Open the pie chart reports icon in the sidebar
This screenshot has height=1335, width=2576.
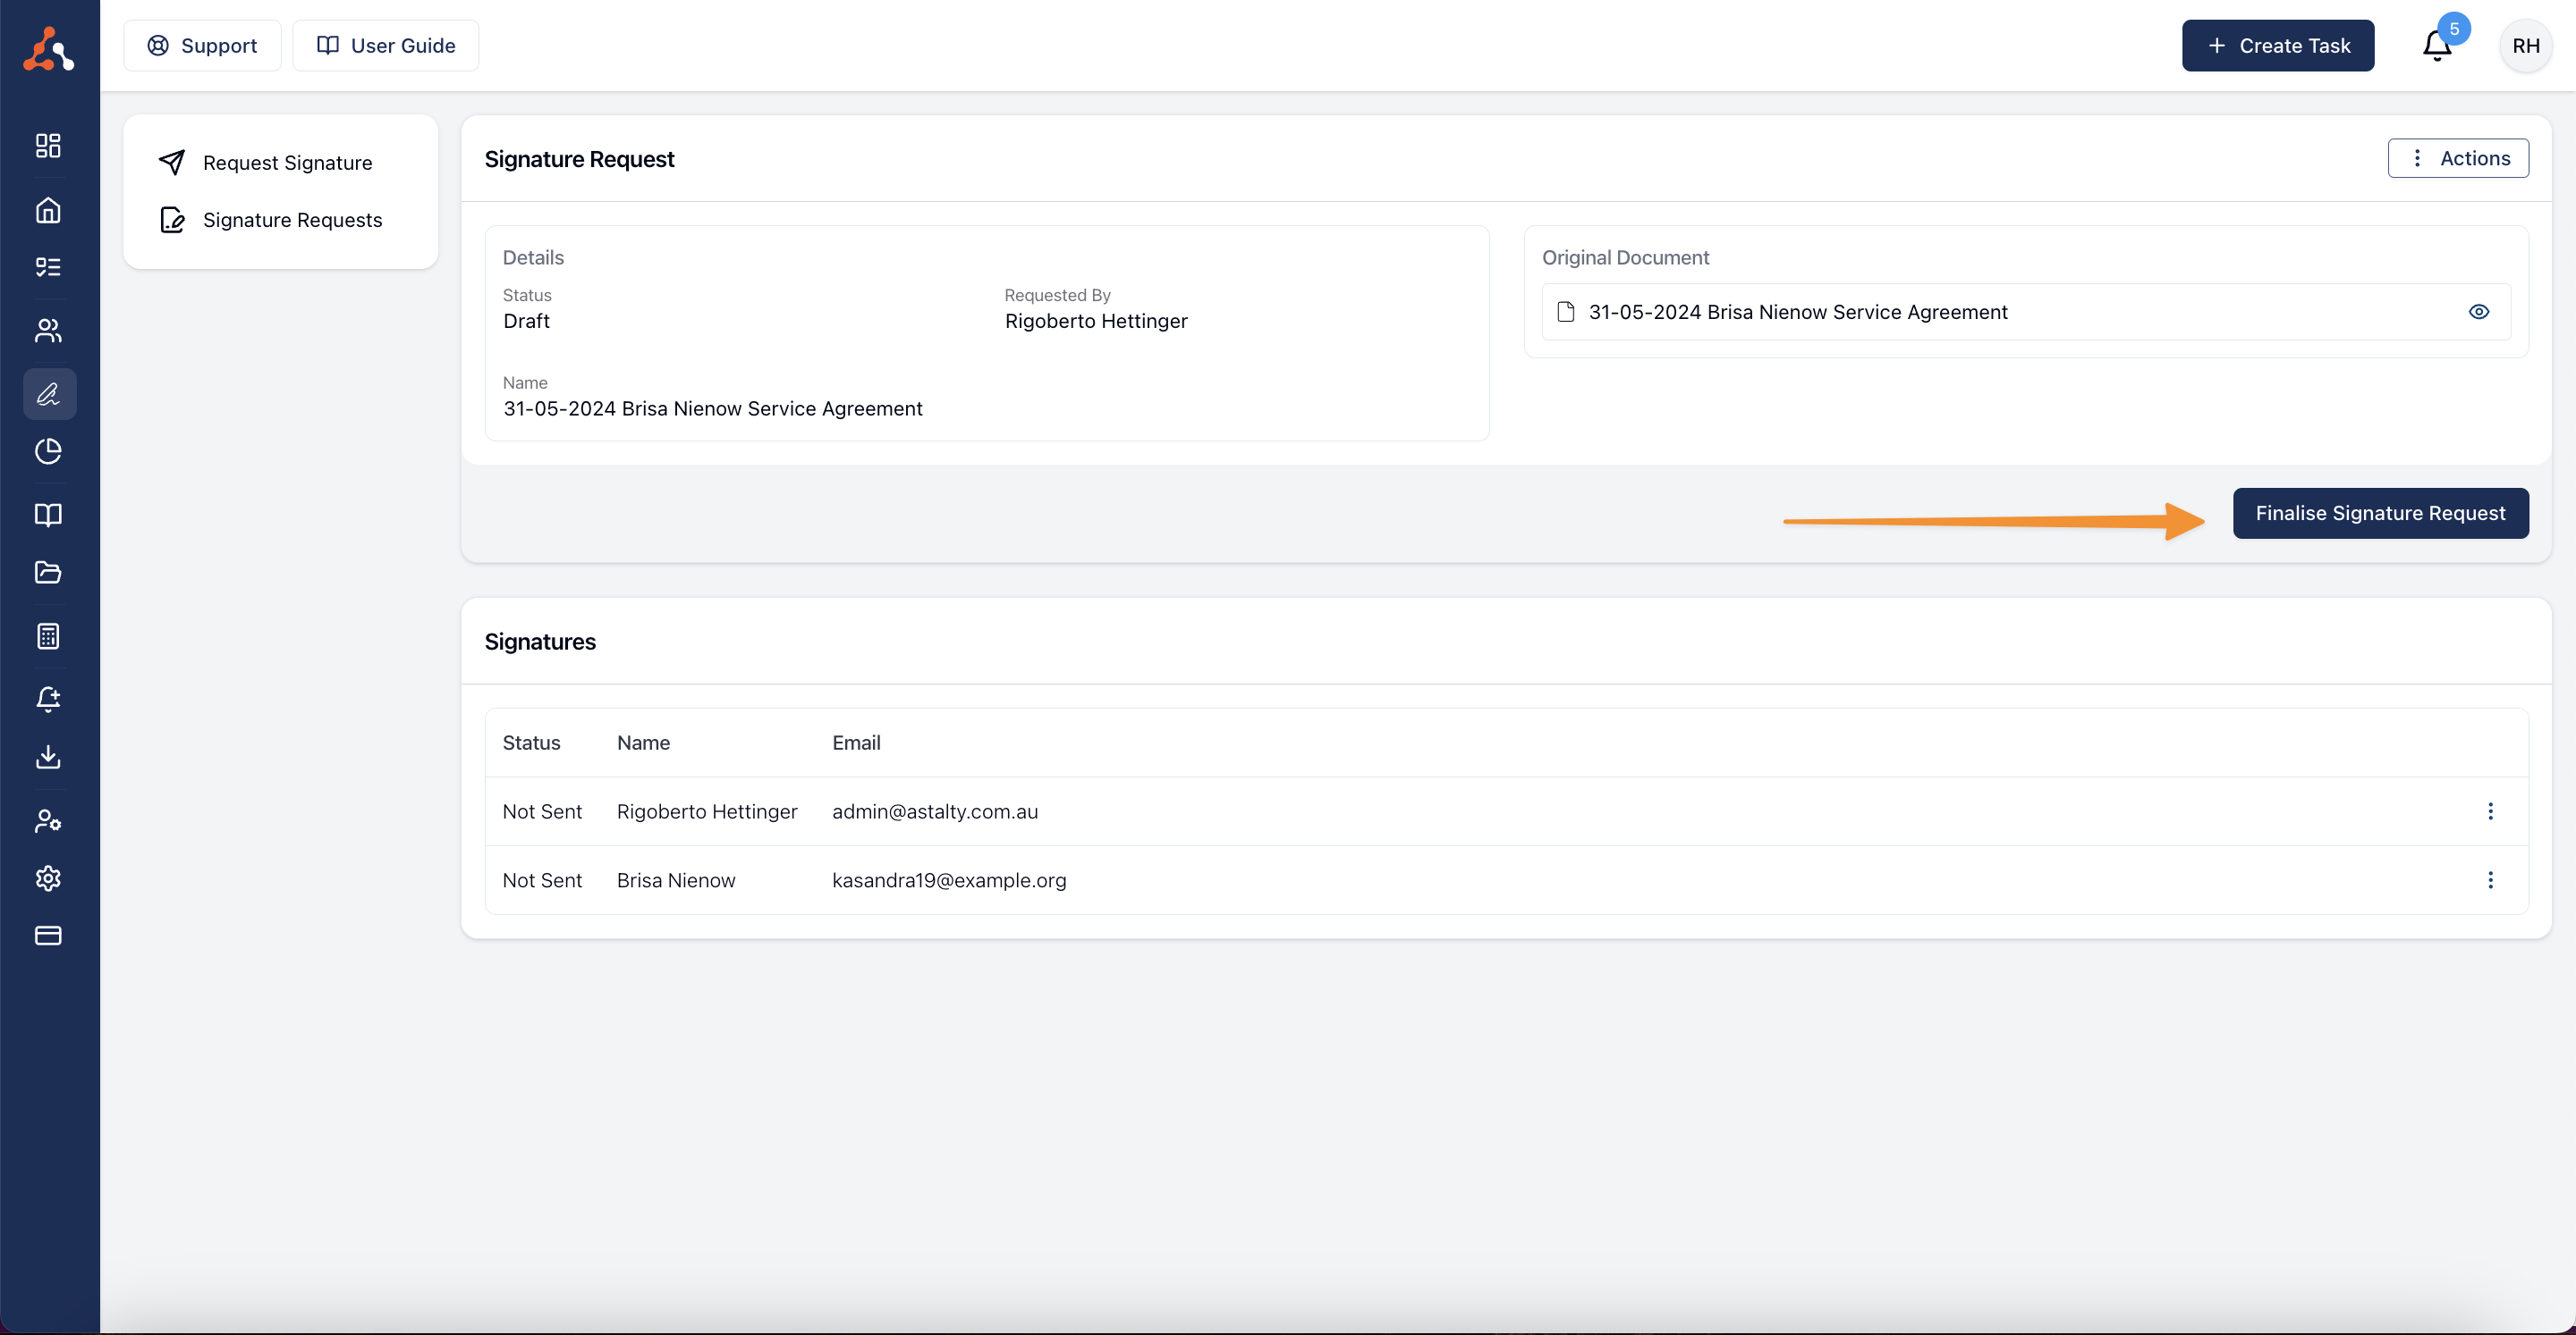pos(48,451)
